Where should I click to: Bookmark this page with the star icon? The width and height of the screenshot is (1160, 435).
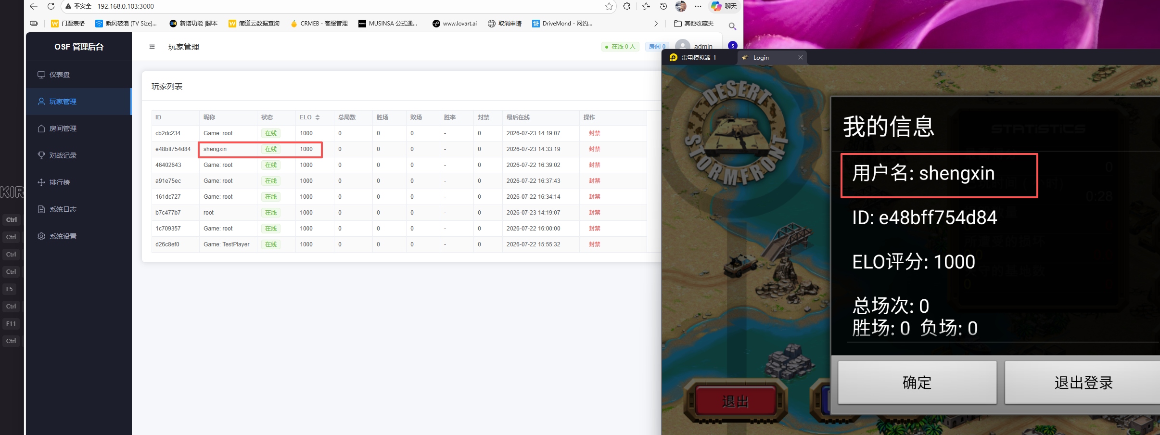(x=609, y=6)
